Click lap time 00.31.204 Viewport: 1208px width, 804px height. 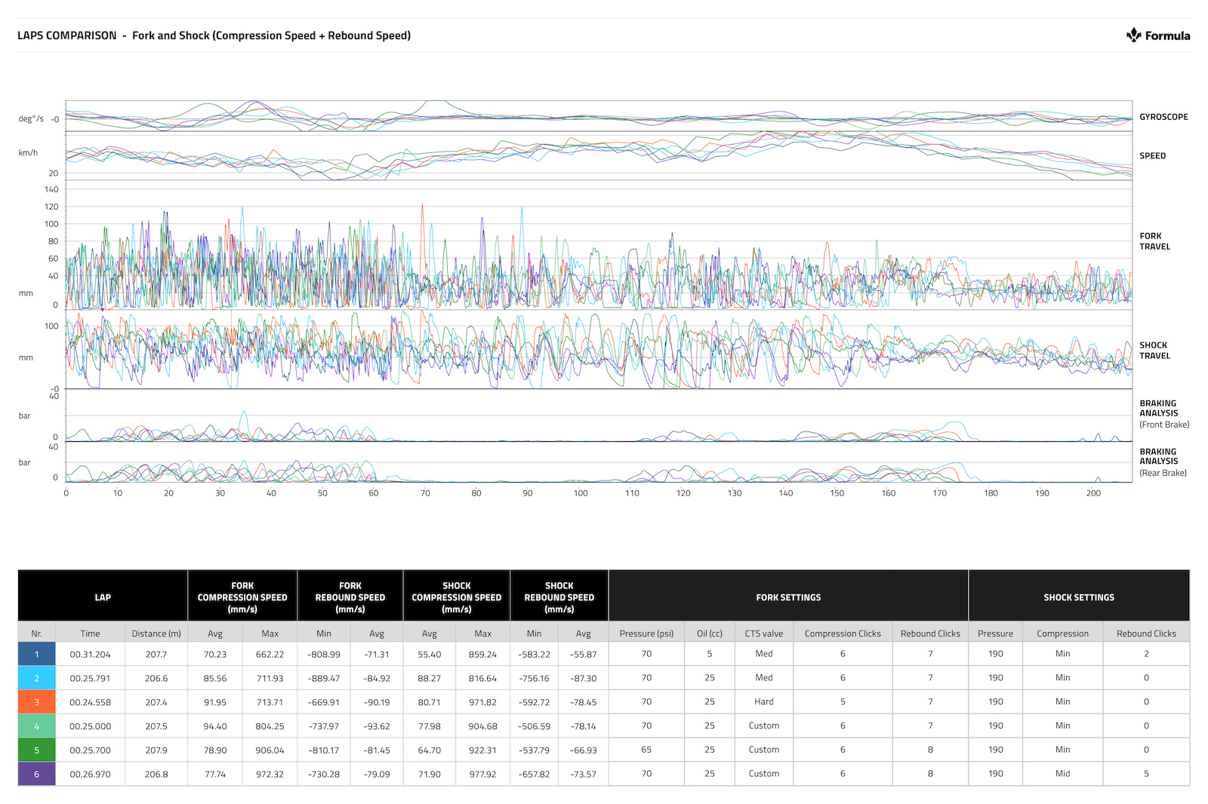[x=90, y=655]
